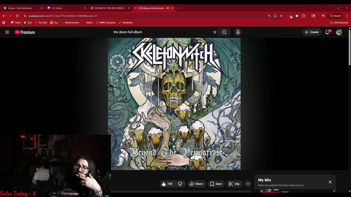Open the YouTube guide hamburger menu
The height and width of the screenshot is (197, 351).
7,32
